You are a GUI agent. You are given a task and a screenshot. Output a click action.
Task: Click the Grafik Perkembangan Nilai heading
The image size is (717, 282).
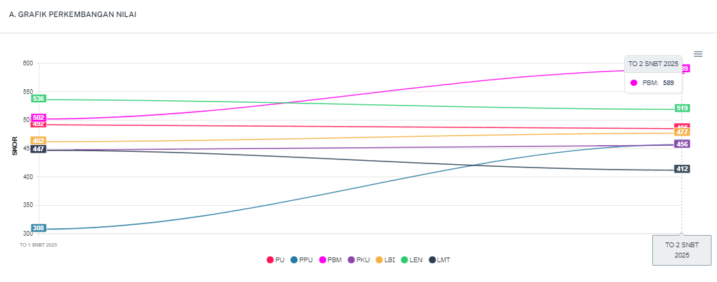pos(72,14)
